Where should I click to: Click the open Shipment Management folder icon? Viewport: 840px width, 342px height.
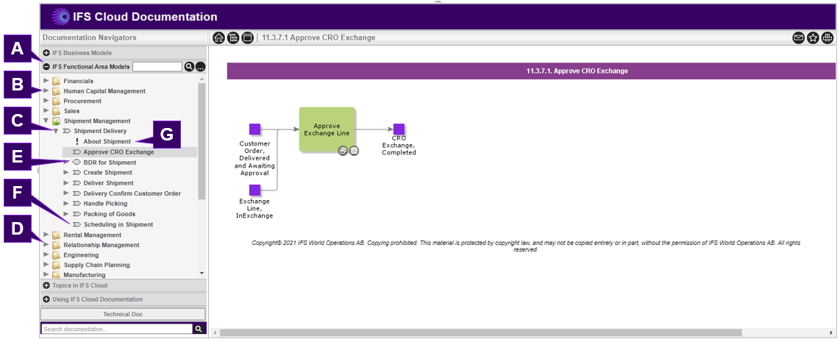[56, 121]
